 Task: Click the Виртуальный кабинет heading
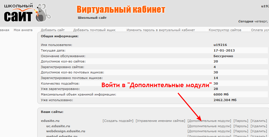tap(121, 10)
